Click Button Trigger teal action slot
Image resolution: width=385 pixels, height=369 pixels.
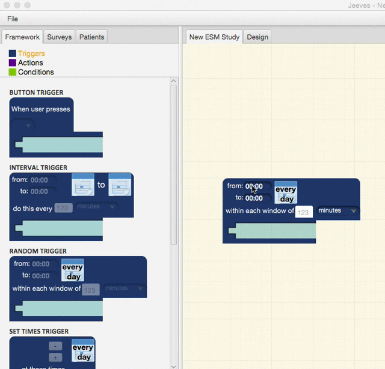click(x=59, y=145)
